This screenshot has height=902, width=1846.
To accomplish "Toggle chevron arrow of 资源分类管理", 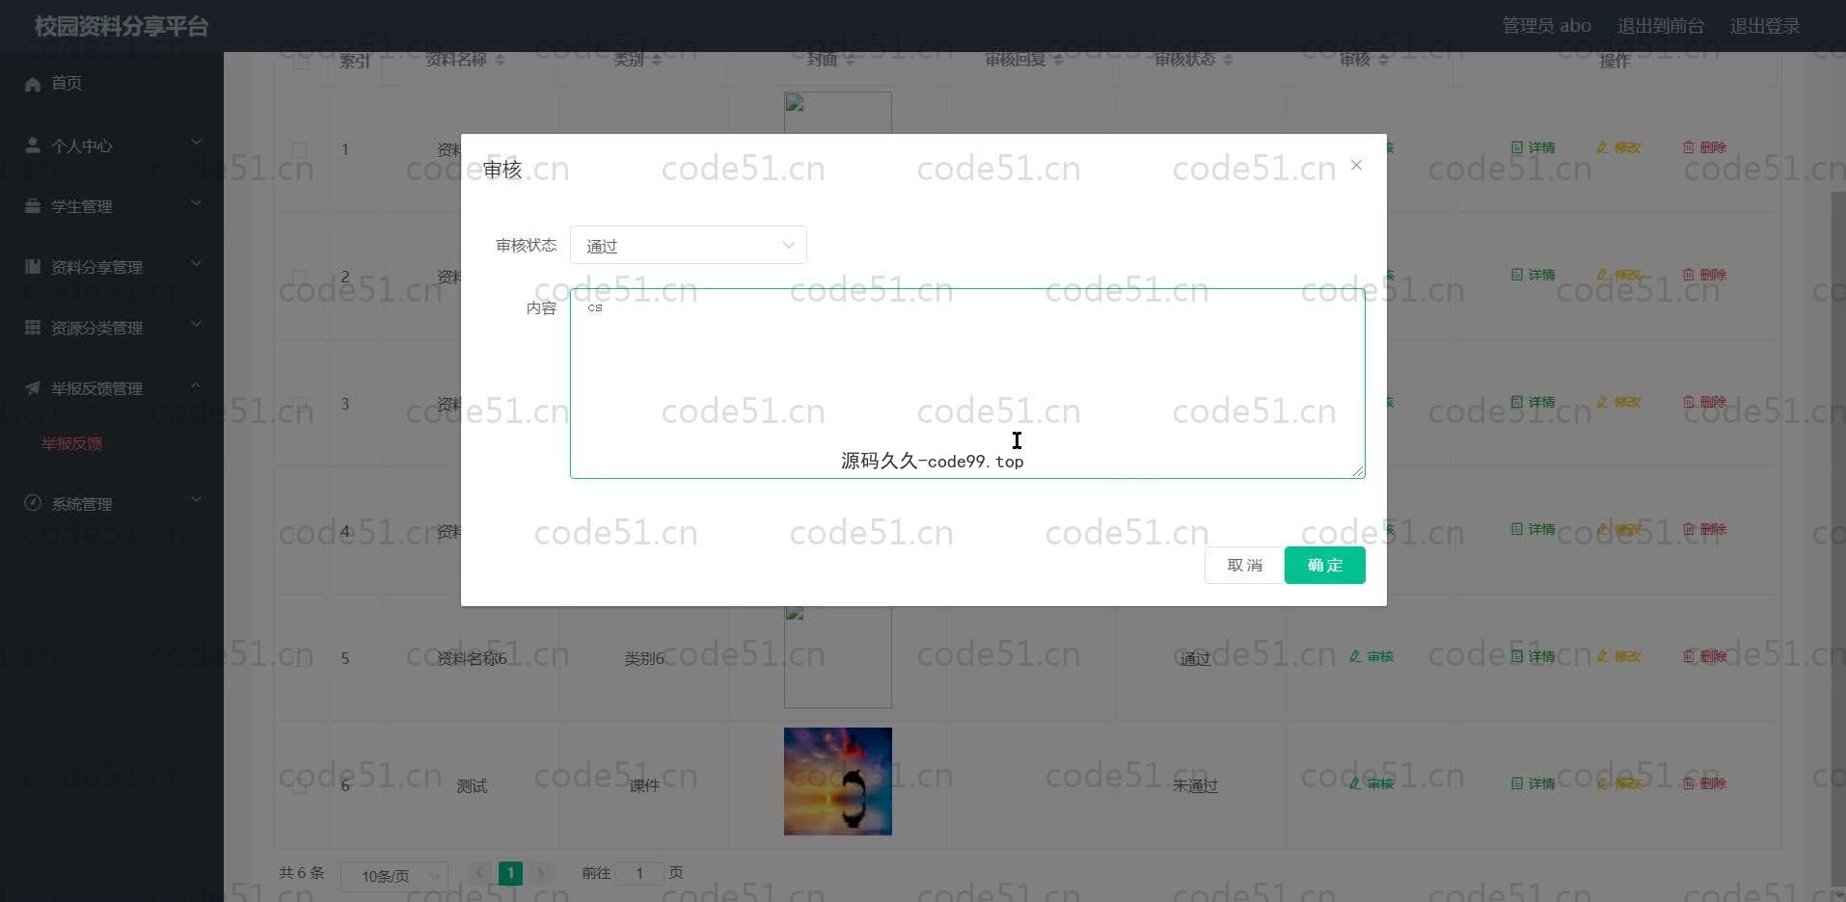I will click(x=196, y=325).
